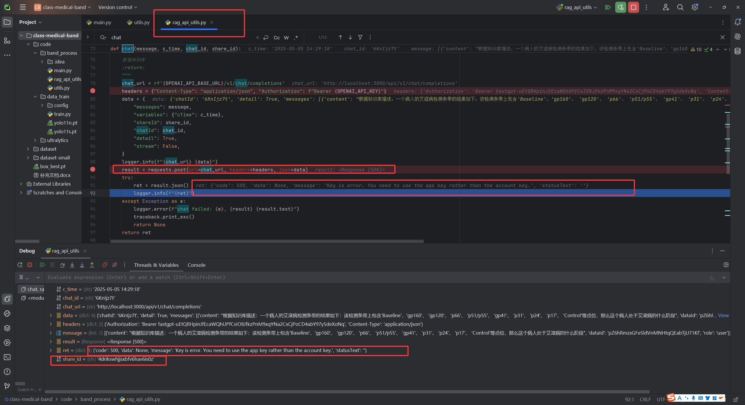745x405 pixels.
Task: Resume program in debug toolbar
Action: [x=42, y=265]
